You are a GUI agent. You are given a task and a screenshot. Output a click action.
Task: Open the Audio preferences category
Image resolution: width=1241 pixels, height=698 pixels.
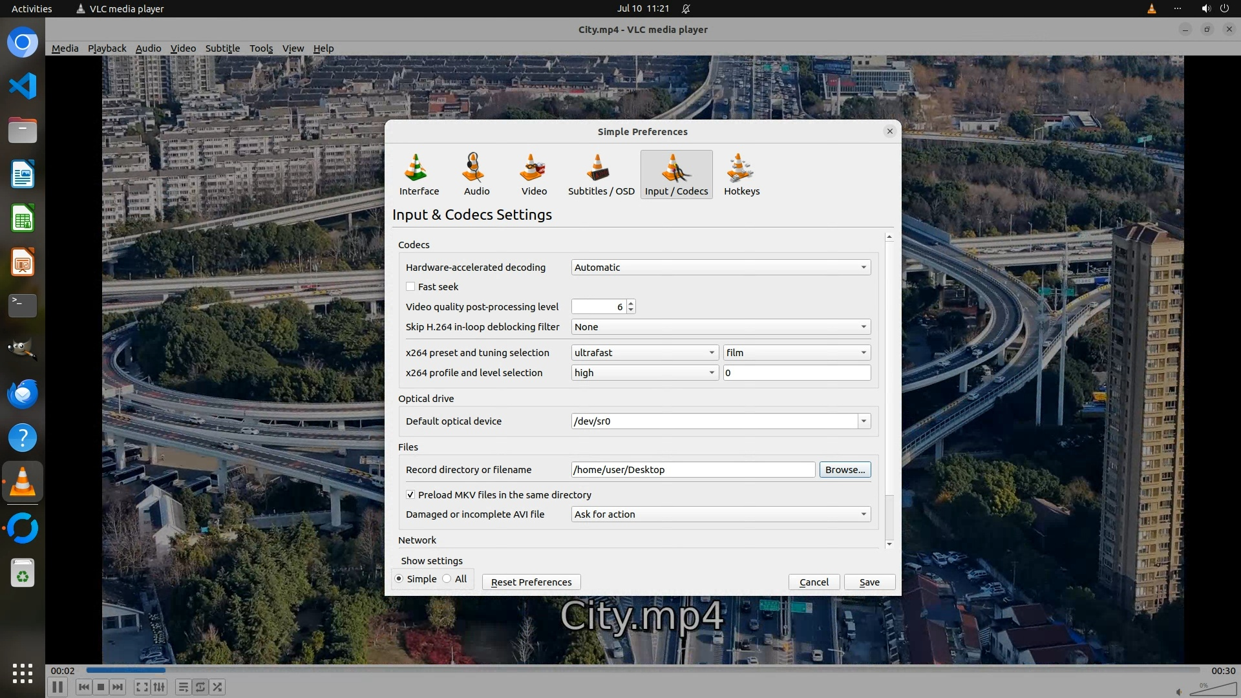tap(476, 174)
